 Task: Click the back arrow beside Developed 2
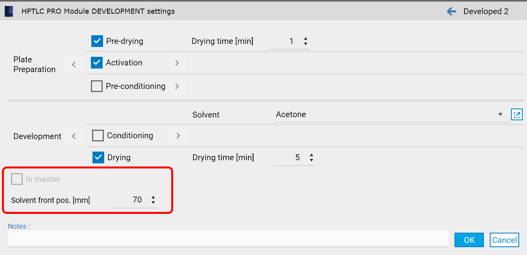tap(451, 11)
